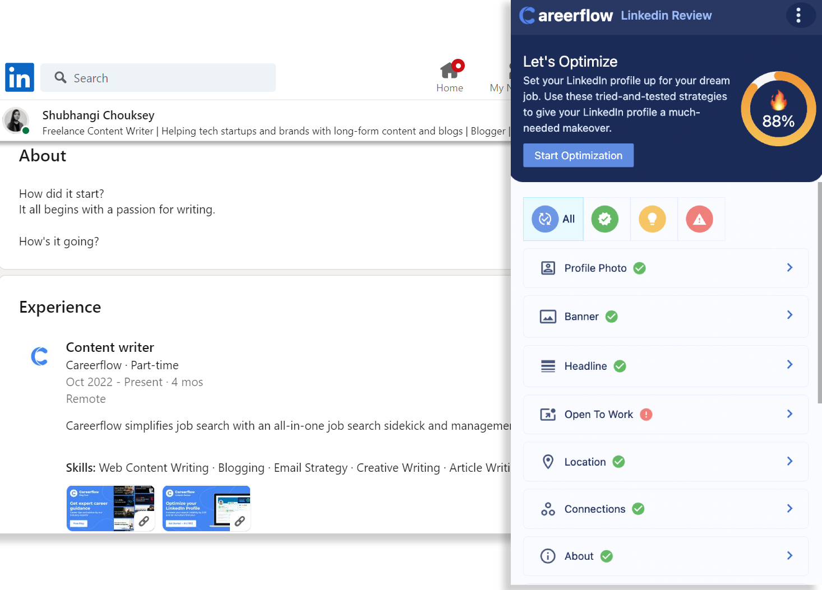
Task: Click the LinkedIn logo icon
Action: coord(20,77)
